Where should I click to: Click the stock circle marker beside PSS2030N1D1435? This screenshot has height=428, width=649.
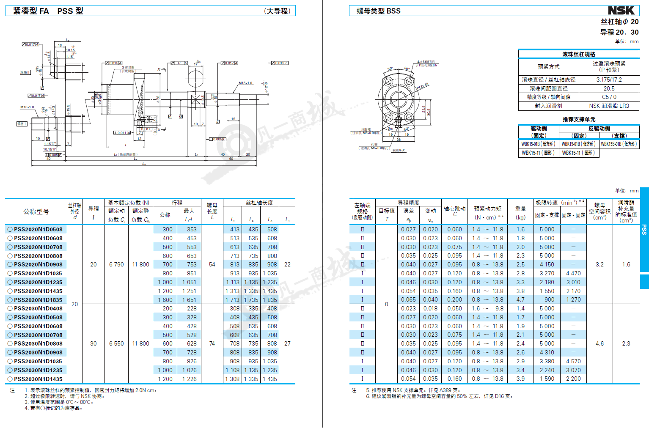pyautogui.click(x=10, y=379)
